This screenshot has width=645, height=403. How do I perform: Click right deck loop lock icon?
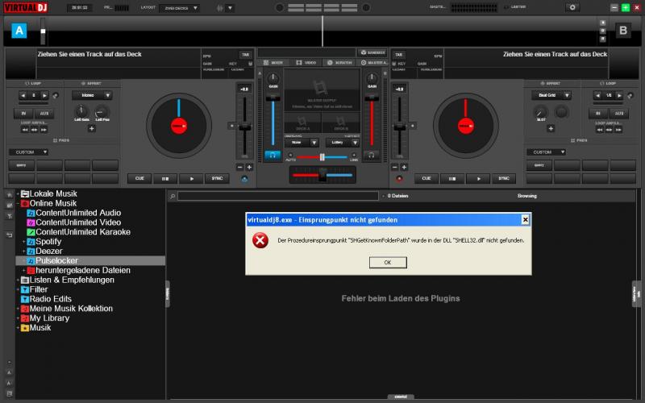630,95
